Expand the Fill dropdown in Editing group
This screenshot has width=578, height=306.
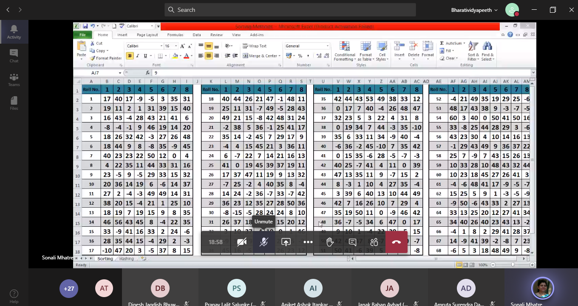tap(453, 51)
